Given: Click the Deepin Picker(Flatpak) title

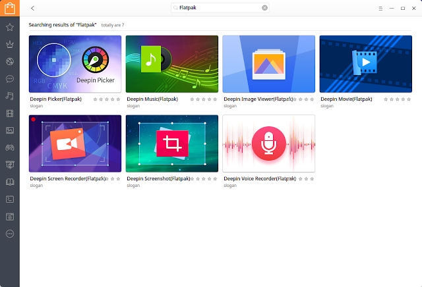Looking at the screenshot, I should (x=55, y=99).
